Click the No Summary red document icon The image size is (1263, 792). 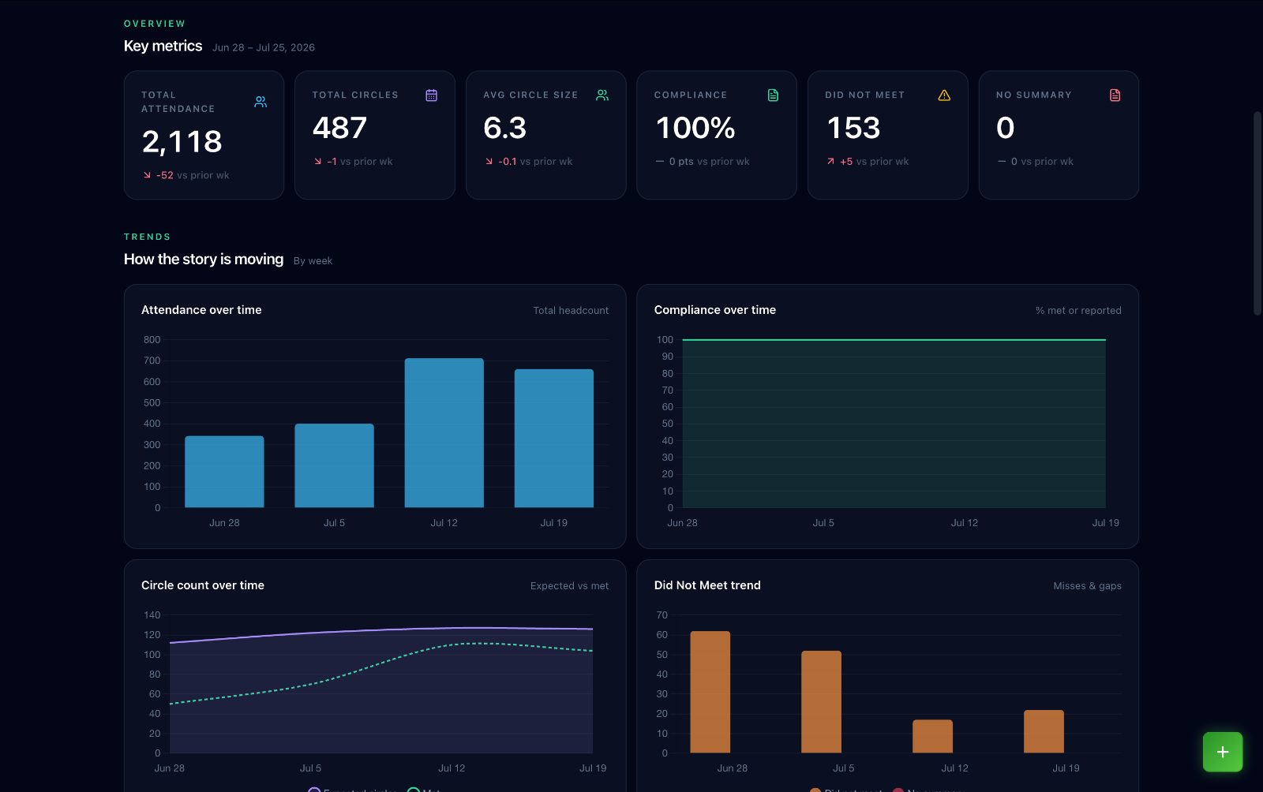click(x=1115, y=95)
